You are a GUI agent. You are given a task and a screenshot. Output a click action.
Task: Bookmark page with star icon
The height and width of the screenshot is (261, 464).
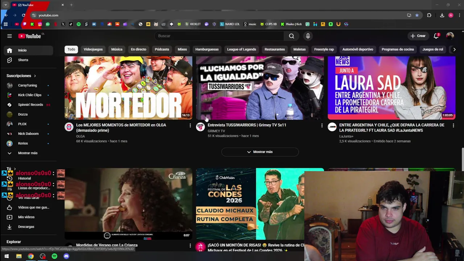point(417,15)
